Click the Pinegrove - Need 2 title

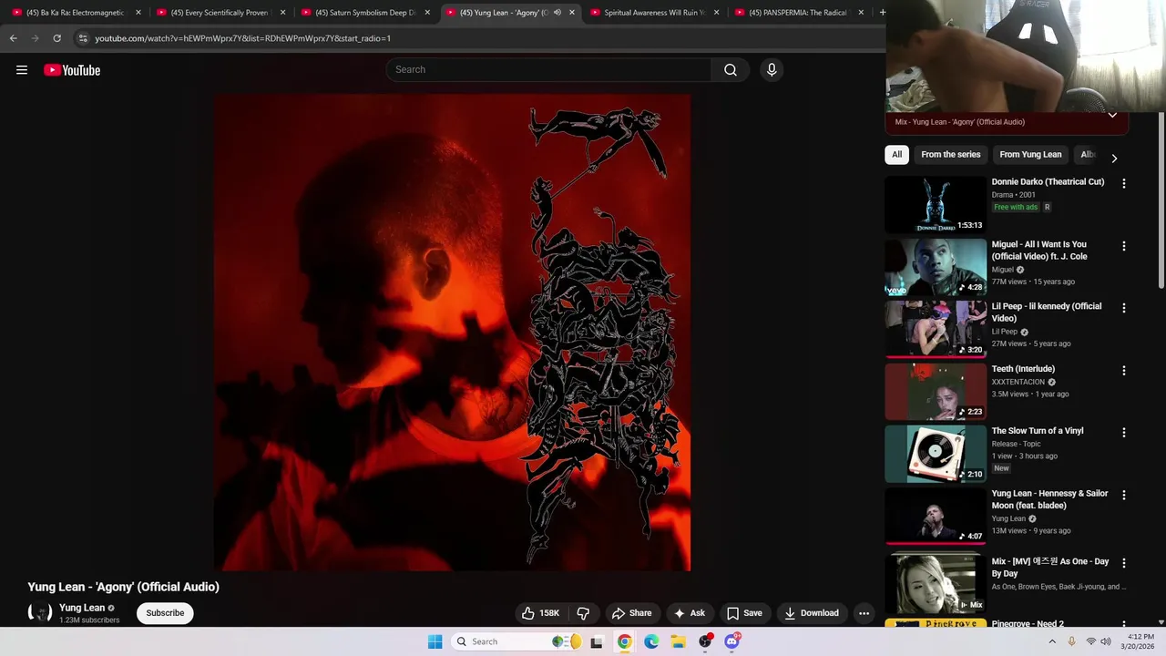pyautogui.click(x=1028, y=624)
